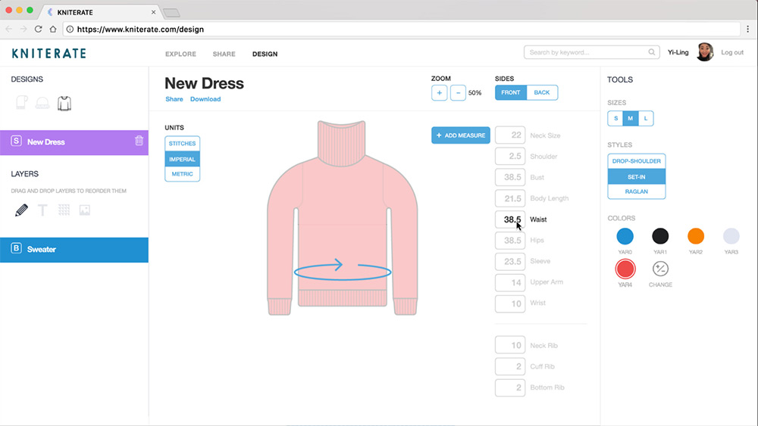This screenshot has width=758, height=426.
Task: Go back in browser history
Action: pos(8,29)
